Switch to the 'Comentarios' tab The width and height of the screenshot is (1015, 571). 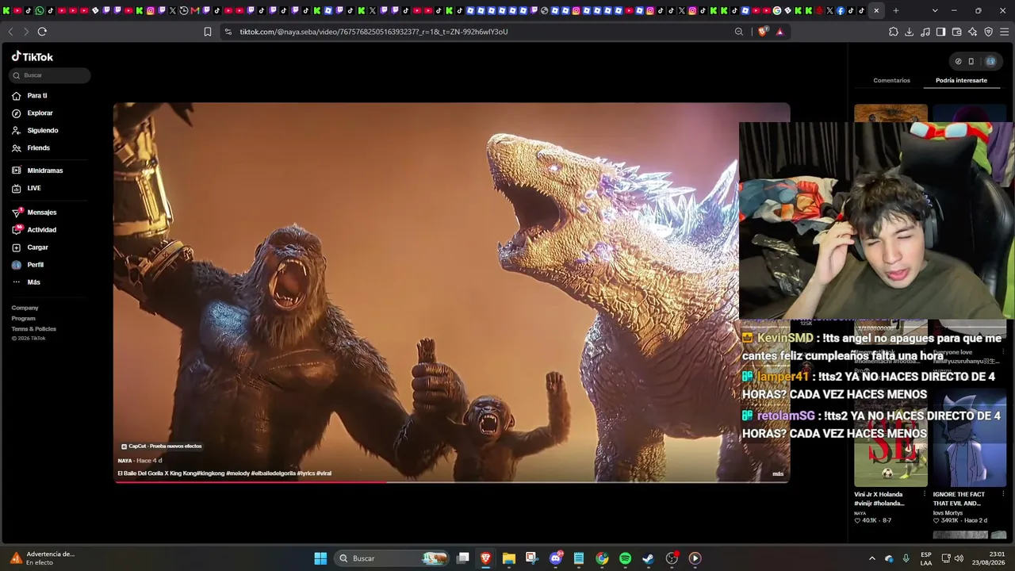click(892, 80)
